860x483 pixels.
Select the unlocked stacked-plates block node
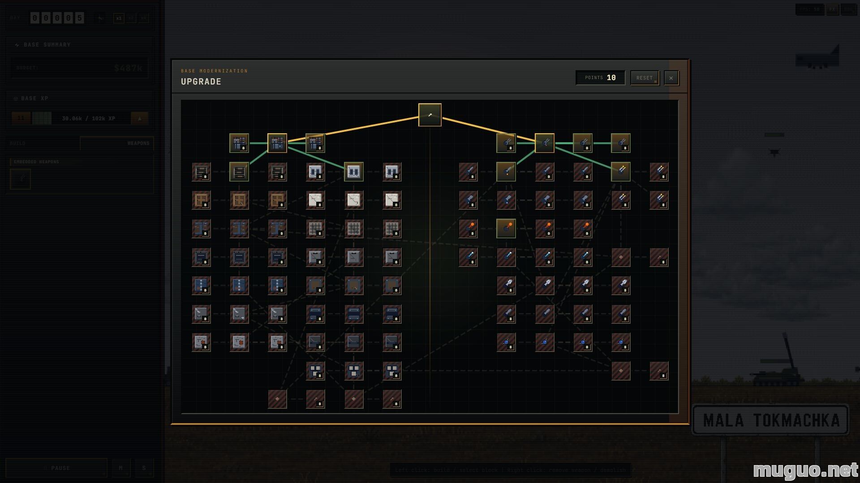pos(239,172)
